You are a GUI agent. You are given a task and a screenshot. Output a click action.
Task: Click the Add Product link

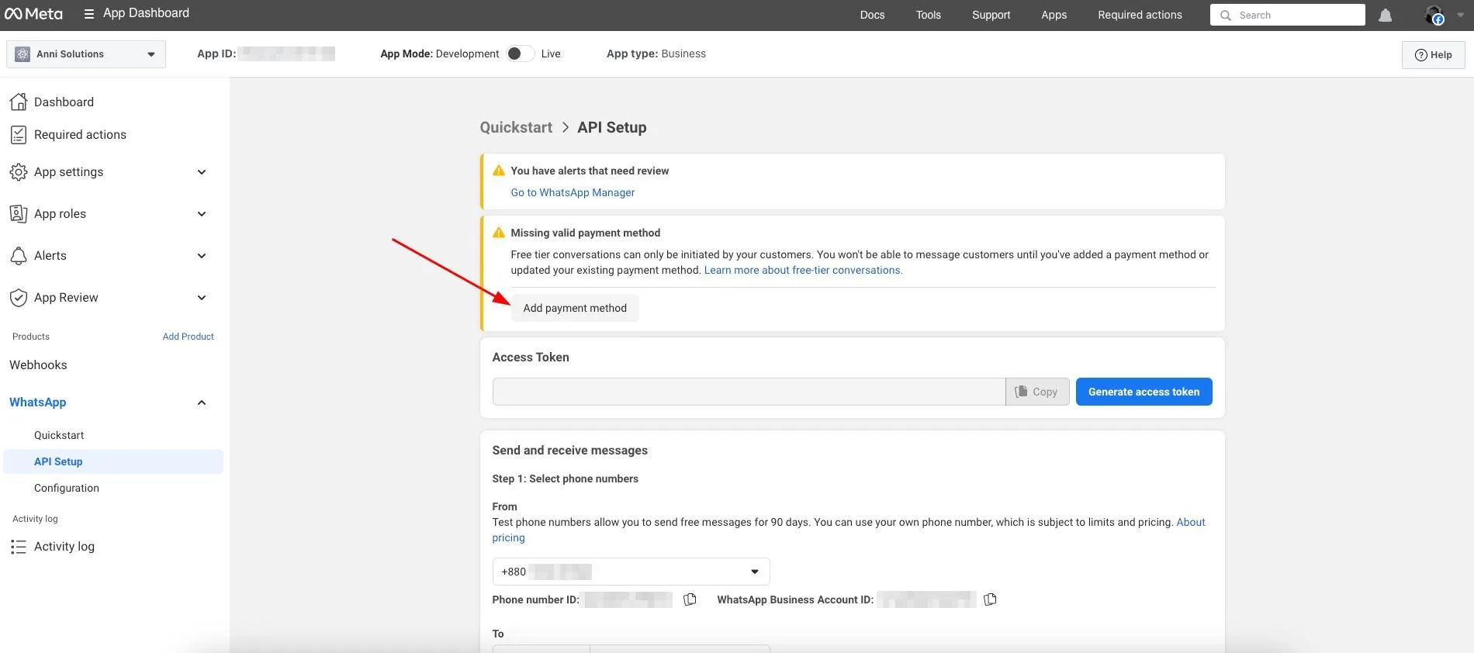coord(188,337)
